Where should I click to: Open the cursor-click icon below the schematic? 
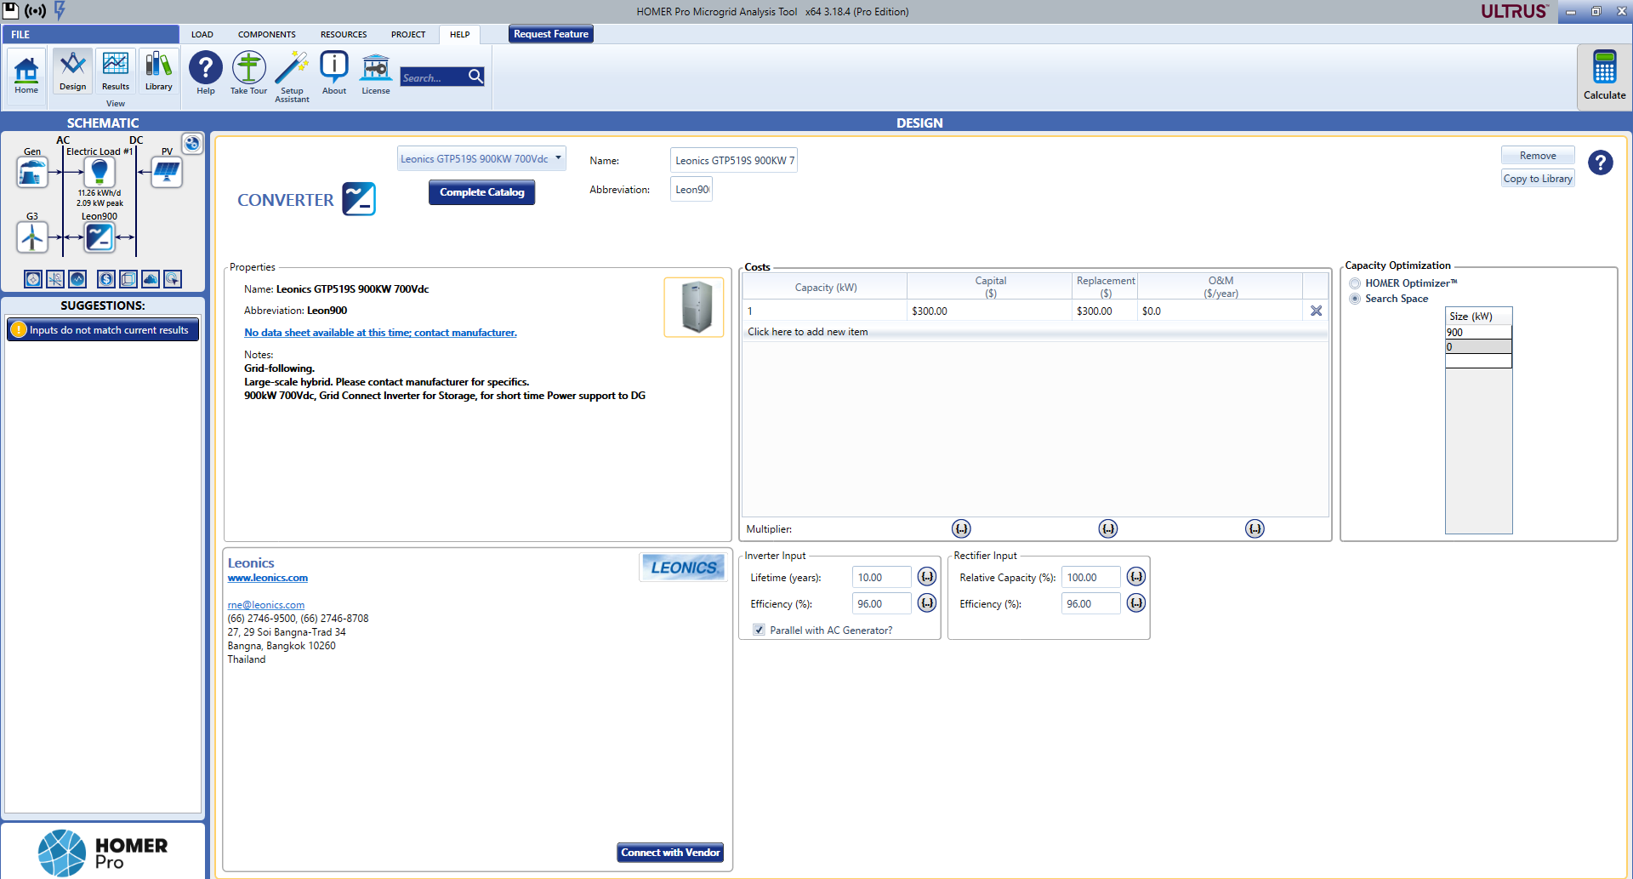click(x=173, y=279)
